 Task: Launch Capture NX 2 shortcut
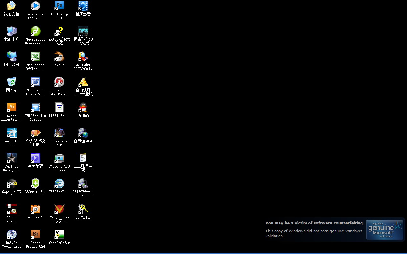coord(11,184)
